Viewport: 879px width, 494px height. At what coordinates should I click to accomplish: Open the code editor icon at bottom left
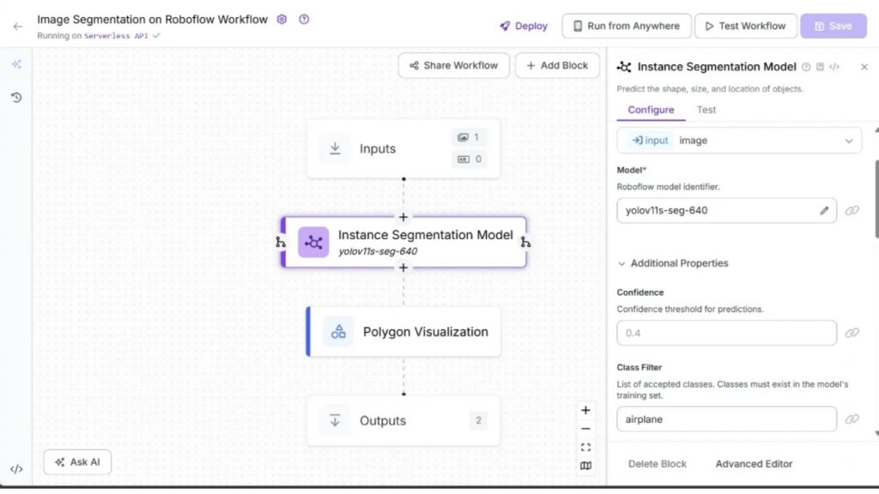[15, 467]
